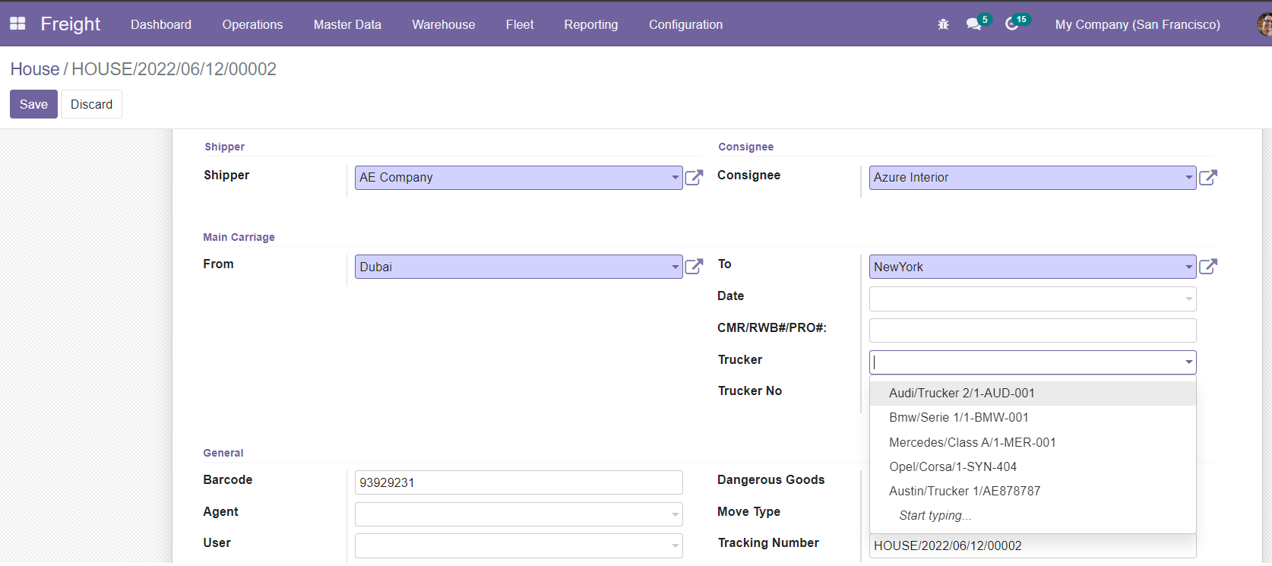Open the activities clock icon
This screenshot has height=566, width=1272.
(1011, 24)
